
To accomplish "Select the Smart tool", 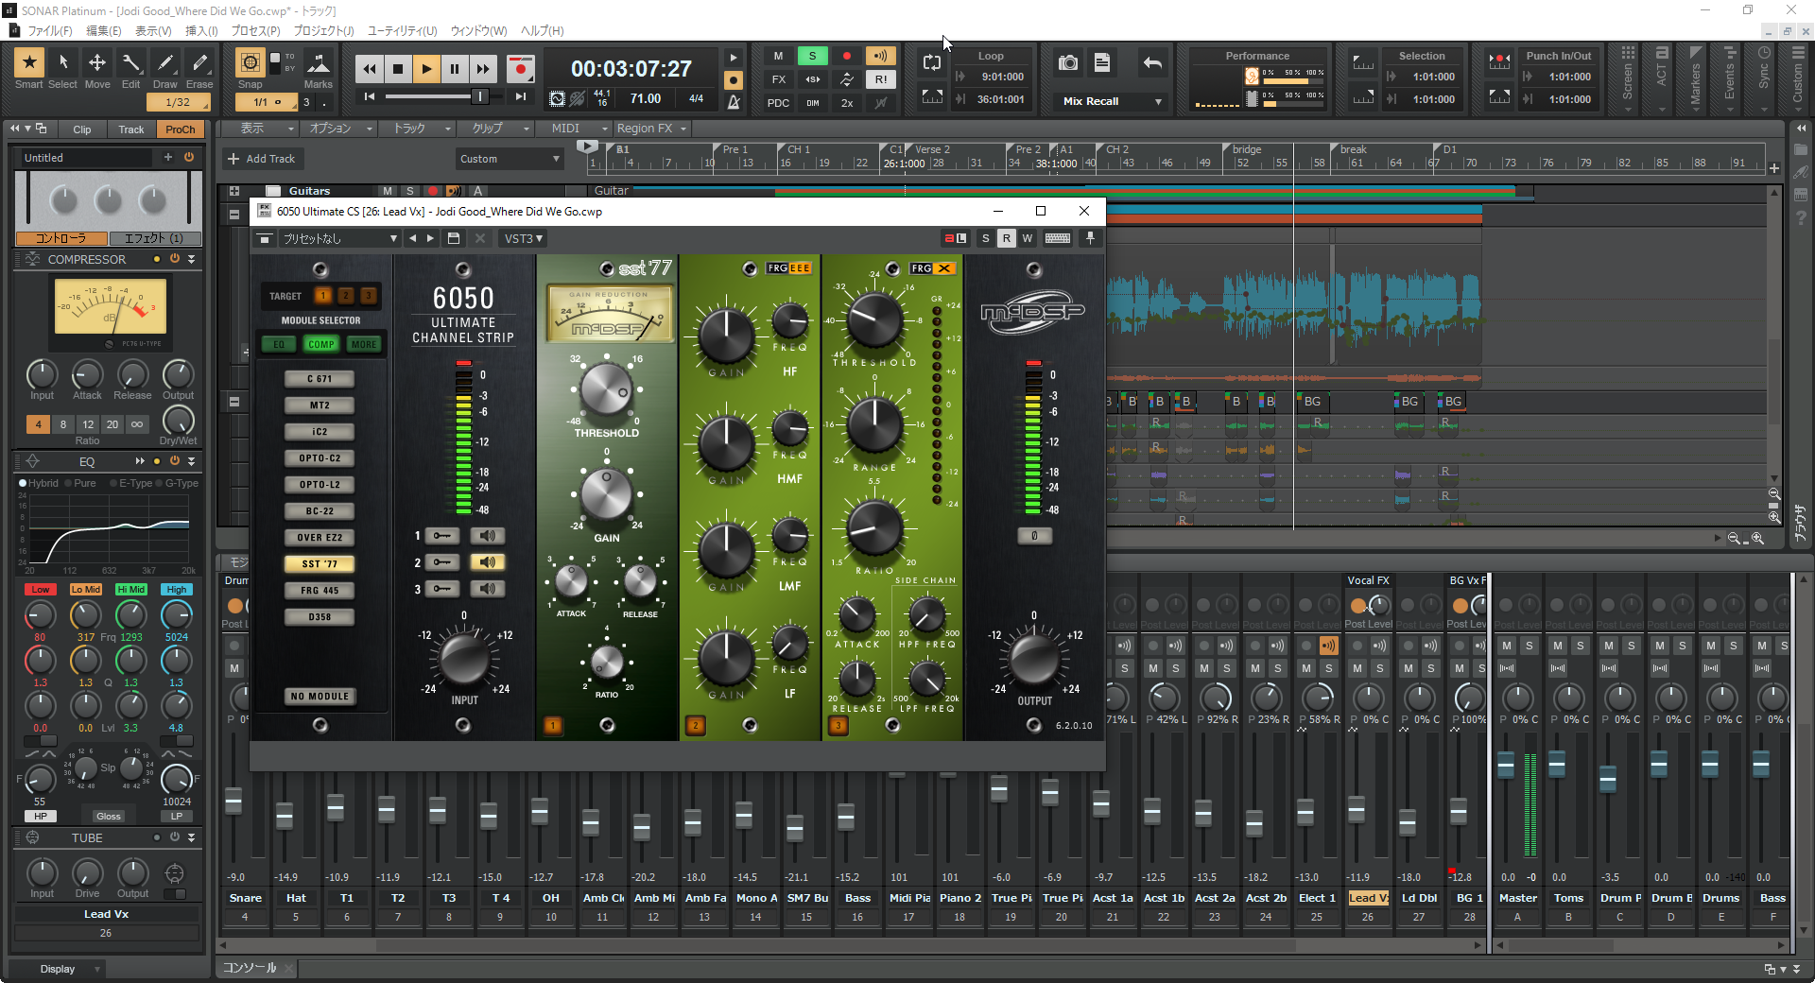I will (x=28, y=63).
